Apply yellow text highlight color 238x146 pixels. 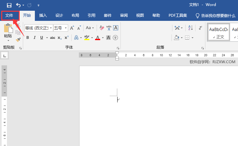[x=87, y=38]
